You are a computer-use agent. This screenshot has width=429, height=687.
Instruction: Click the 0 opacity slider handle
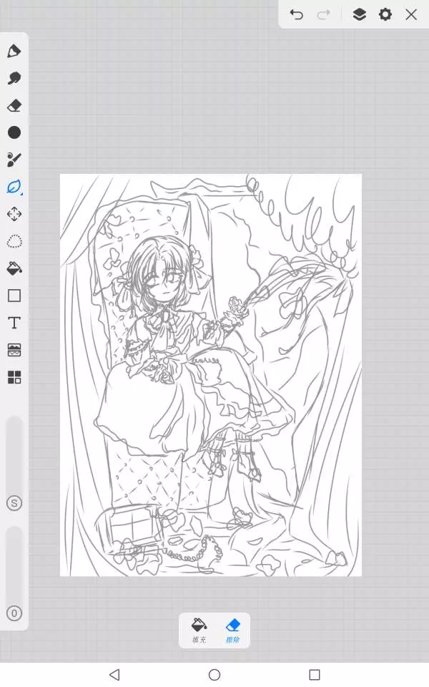tap(14, 613)
